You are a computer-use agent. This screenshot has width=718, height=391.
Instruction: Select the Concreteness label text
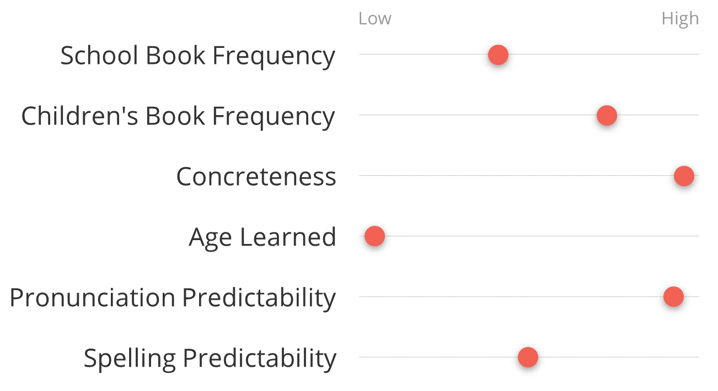click(256, 177)
